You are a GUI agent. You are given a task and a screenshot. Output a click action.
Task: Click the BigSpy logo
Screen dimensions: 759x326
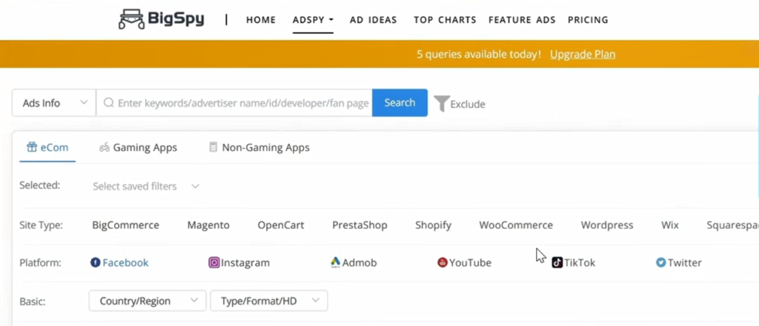[161, 19]
